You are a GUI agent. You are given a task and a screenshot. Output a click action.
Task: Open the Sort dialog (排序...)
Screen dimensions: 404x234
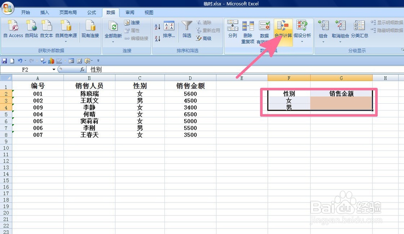pos(169,29)
